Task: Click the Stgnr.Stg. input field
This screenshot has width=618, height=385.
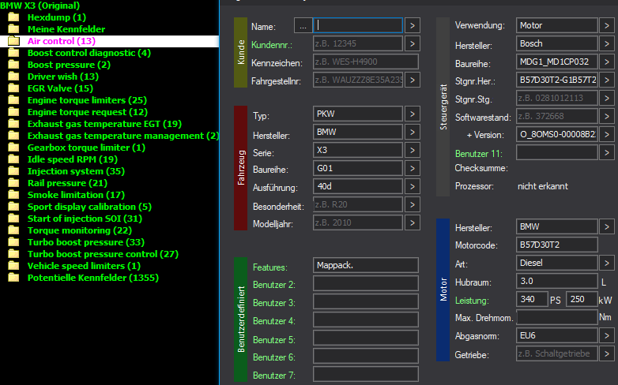Action: point(557,98)
